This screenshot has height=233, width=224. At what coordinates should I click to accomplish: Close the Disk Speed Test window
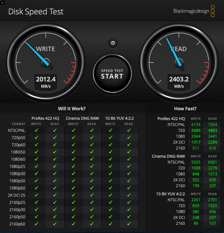2,3
